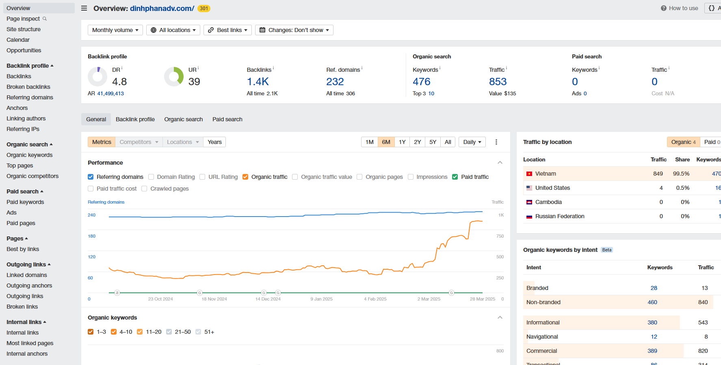Image resolution: width=721 pixels, height=365 pixels.
Task: Click the DR donut chart icon
Action: tap(97, 77)
